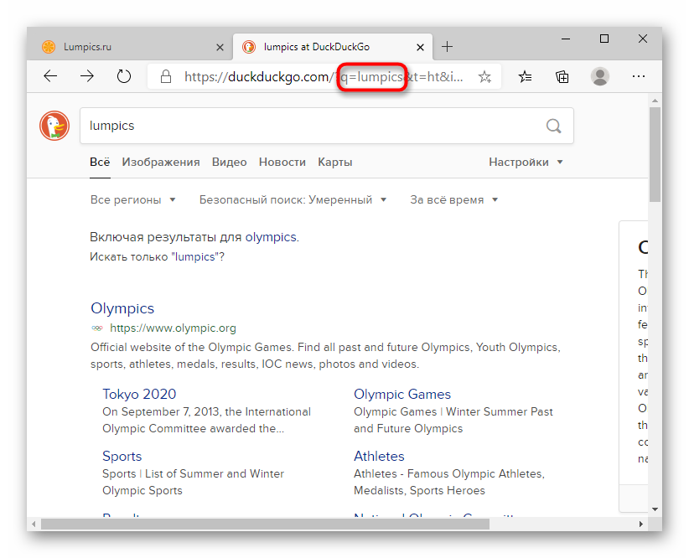This screenshot has height=558, width=689.
Task: Open the user profile avatar
Action: (x=600, y=76)
